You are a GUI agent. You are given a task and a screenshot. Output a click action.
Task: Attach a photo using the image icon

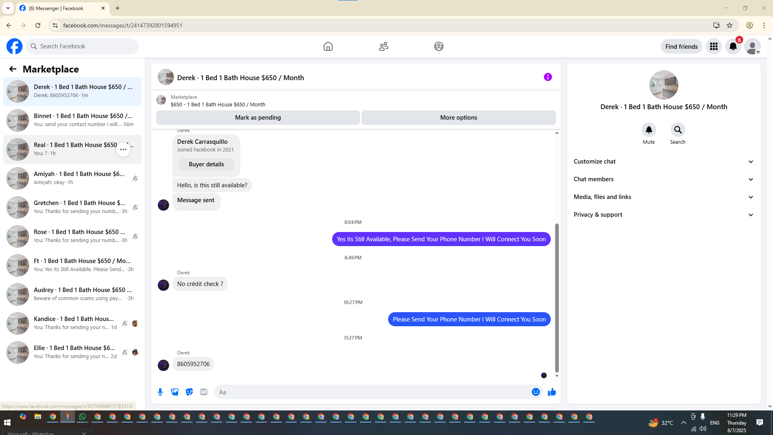[175, 392]
